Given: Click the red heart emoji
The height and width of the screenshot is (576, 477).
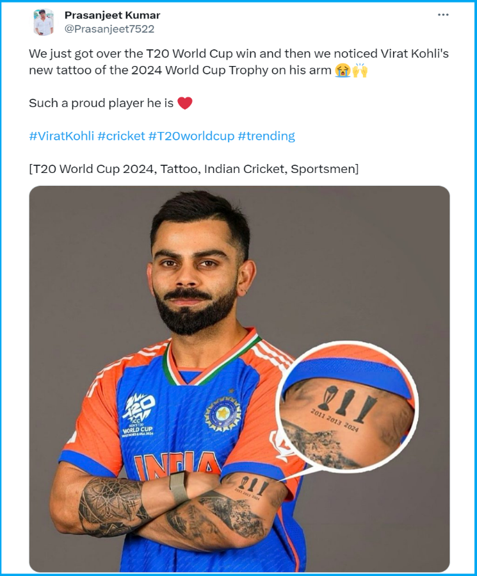Looking at the screenshot, I should (184, 103).
